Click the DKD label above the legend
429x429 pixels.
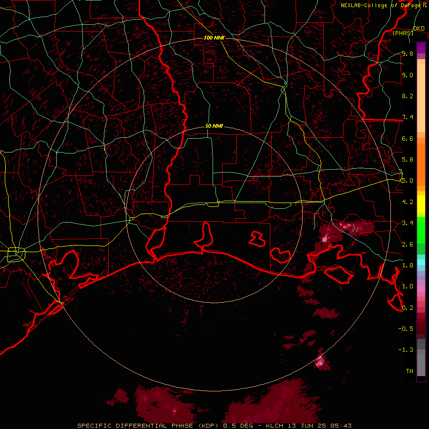coord(419,29)
